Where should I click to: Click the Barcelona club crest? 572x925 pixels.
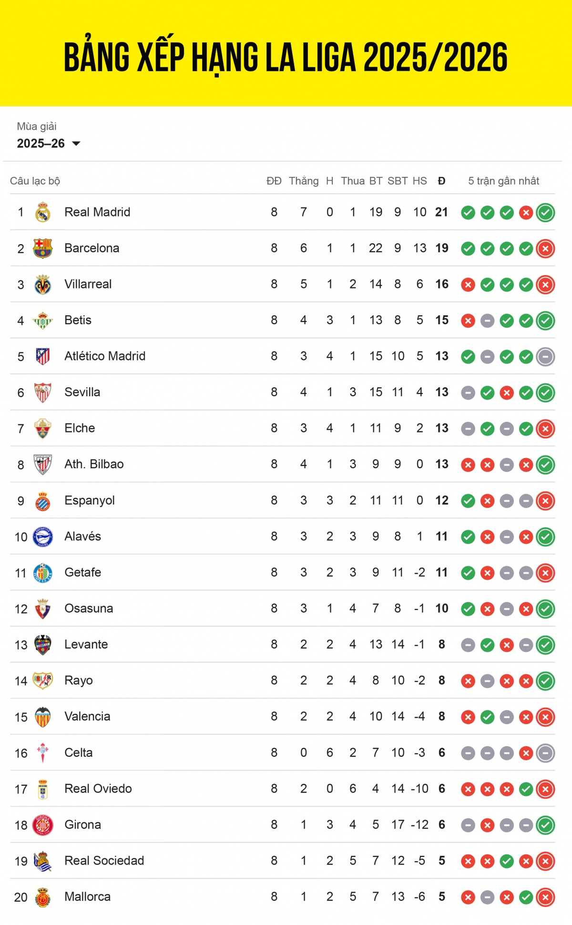tap(43, 248)
